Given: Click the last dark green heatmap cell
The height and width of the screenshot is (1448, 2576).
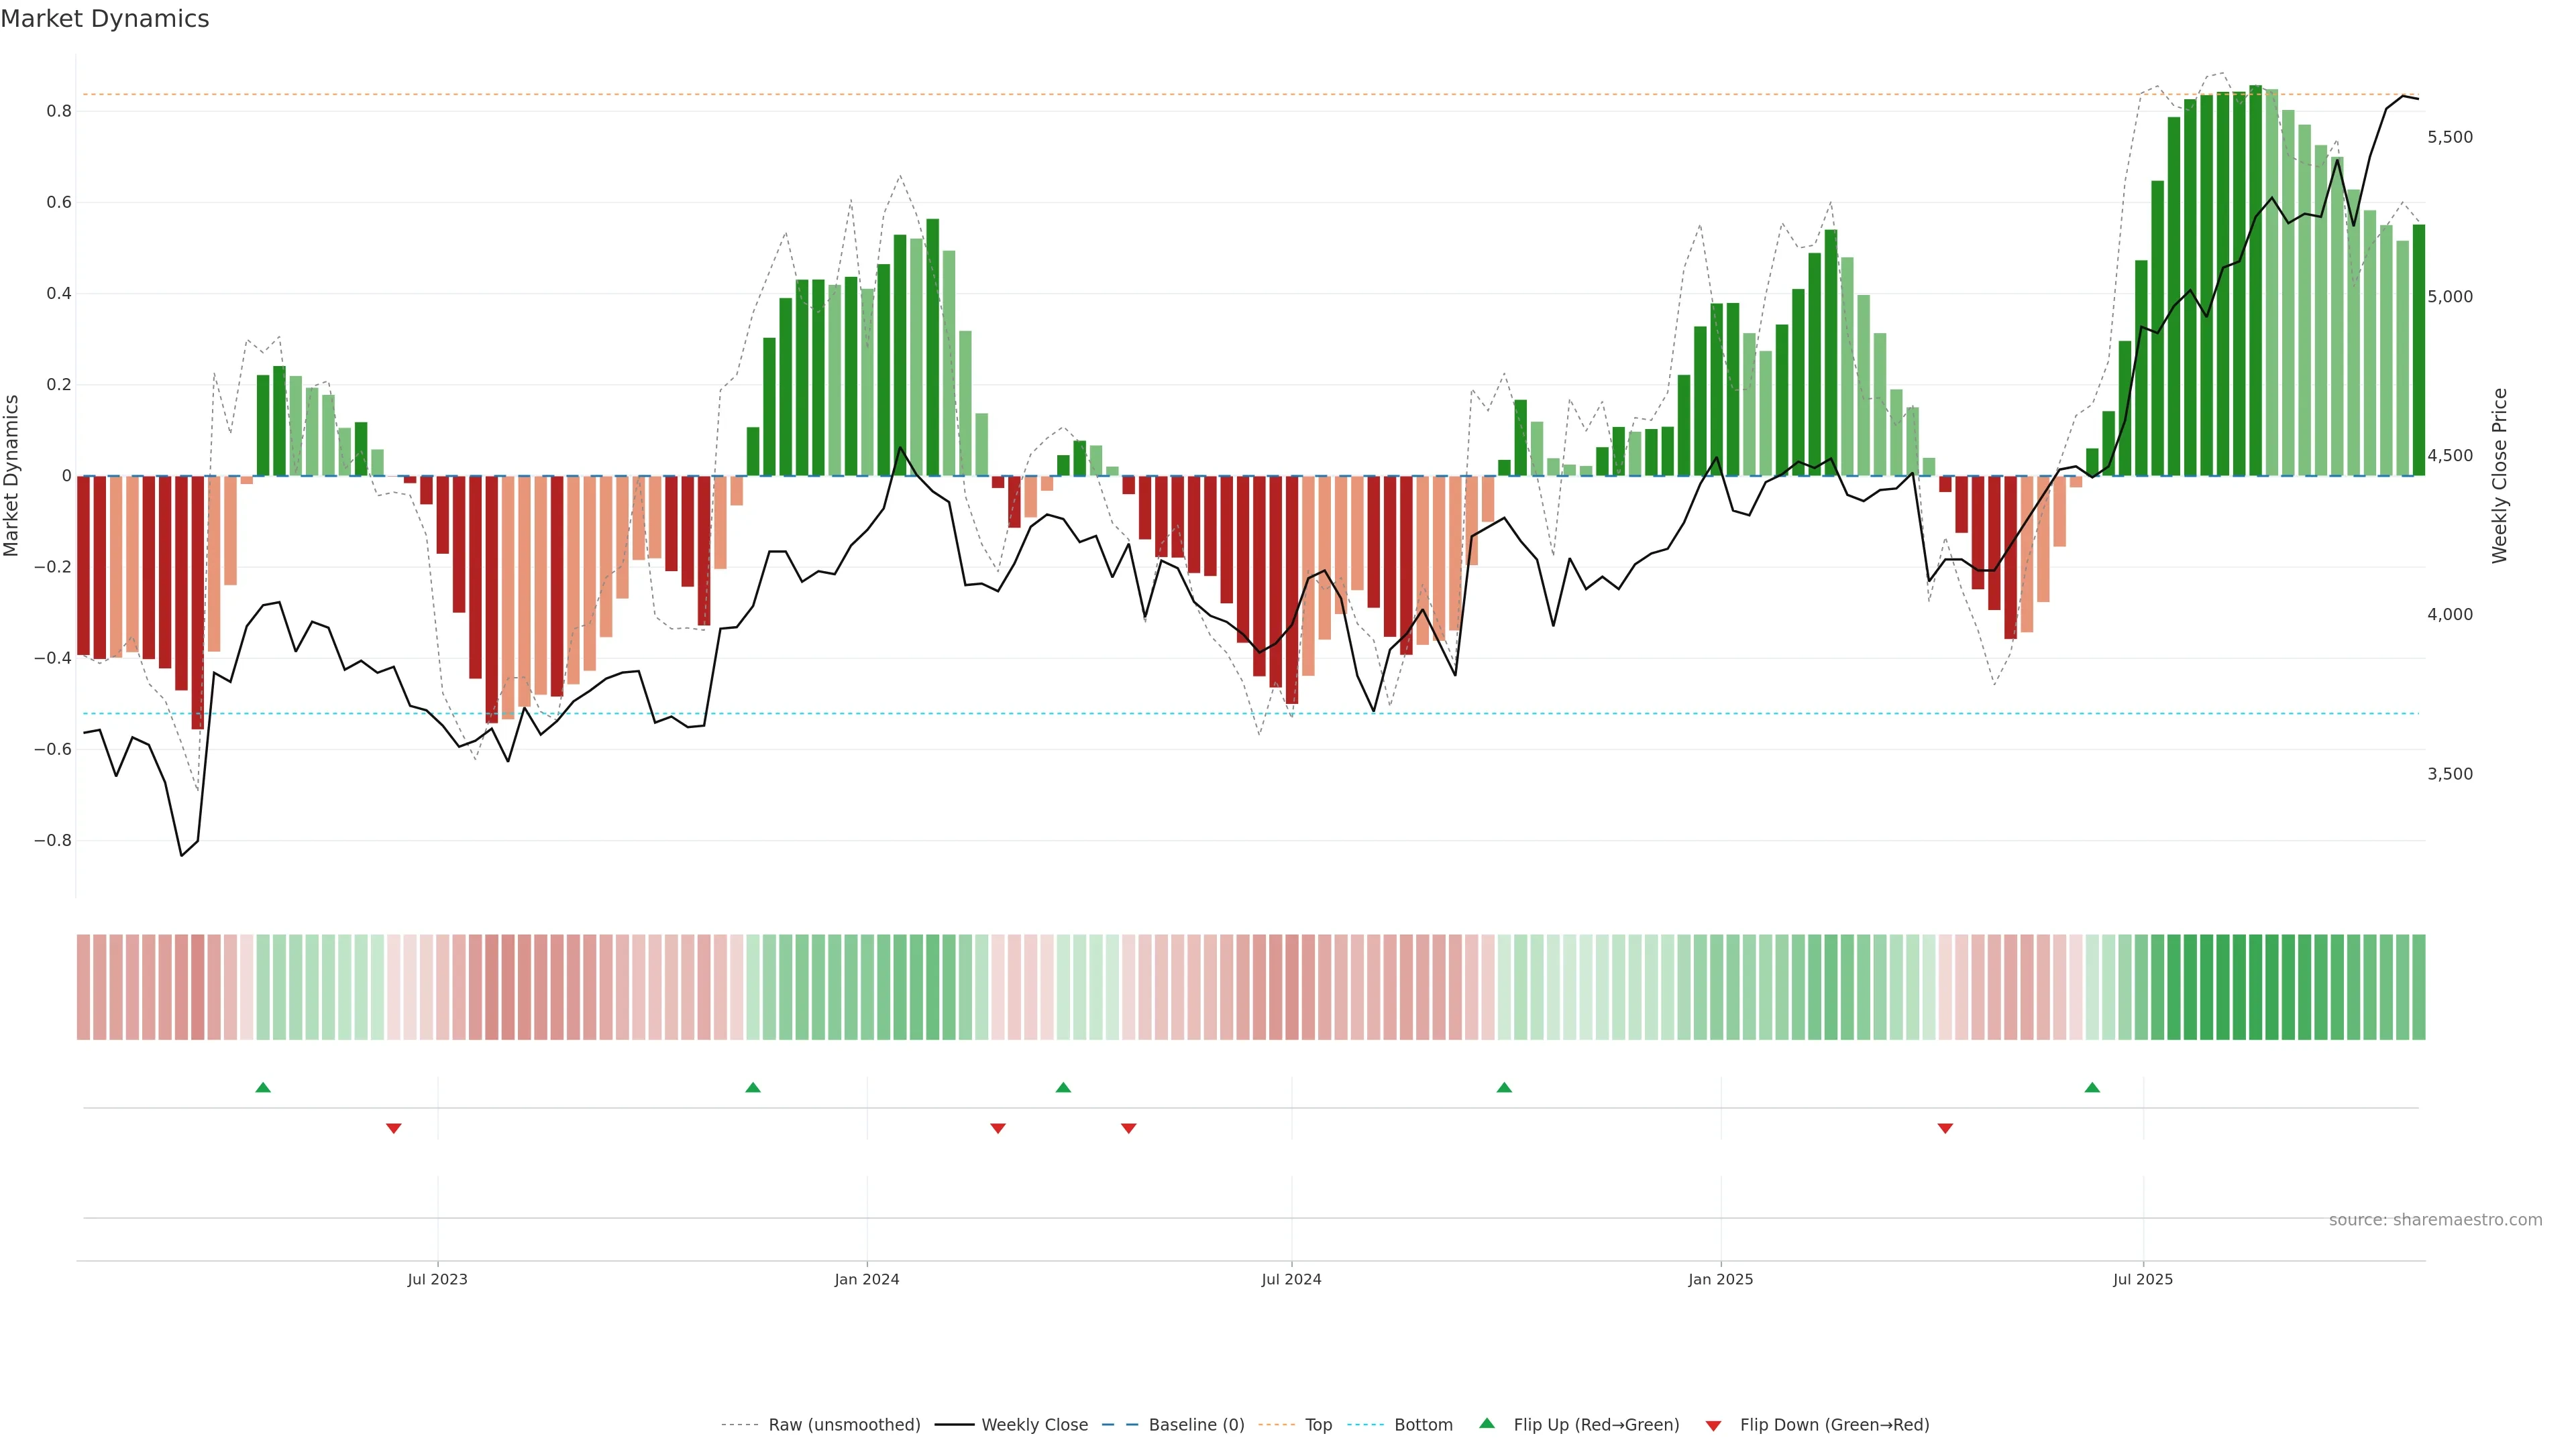Looking at the screenshot, I should pyautogui.click(x=2418, y=986).
